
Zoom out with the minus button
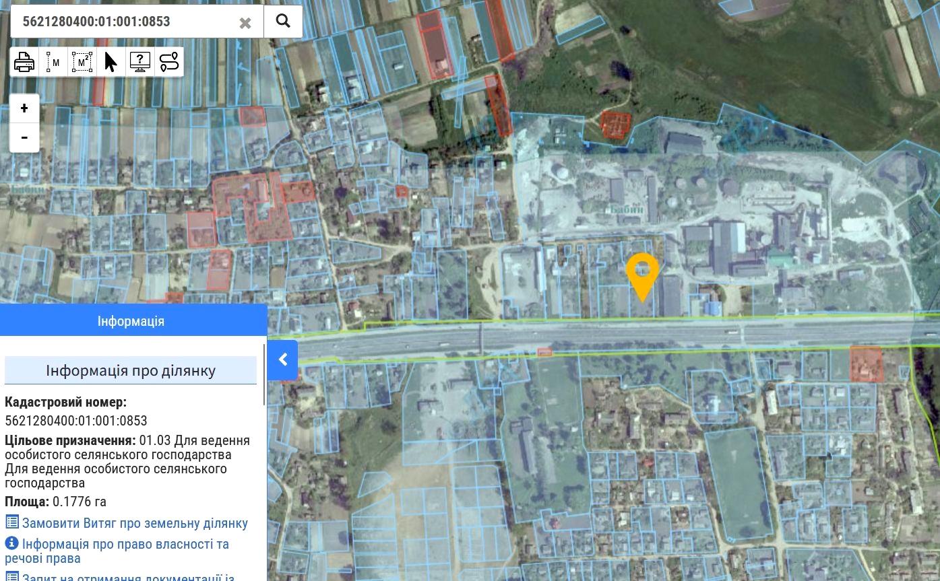tap(24, 138)
